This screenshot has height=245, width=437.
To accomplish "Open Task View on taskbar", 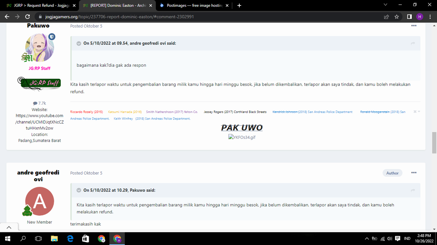I will click(x=39, y=238).
